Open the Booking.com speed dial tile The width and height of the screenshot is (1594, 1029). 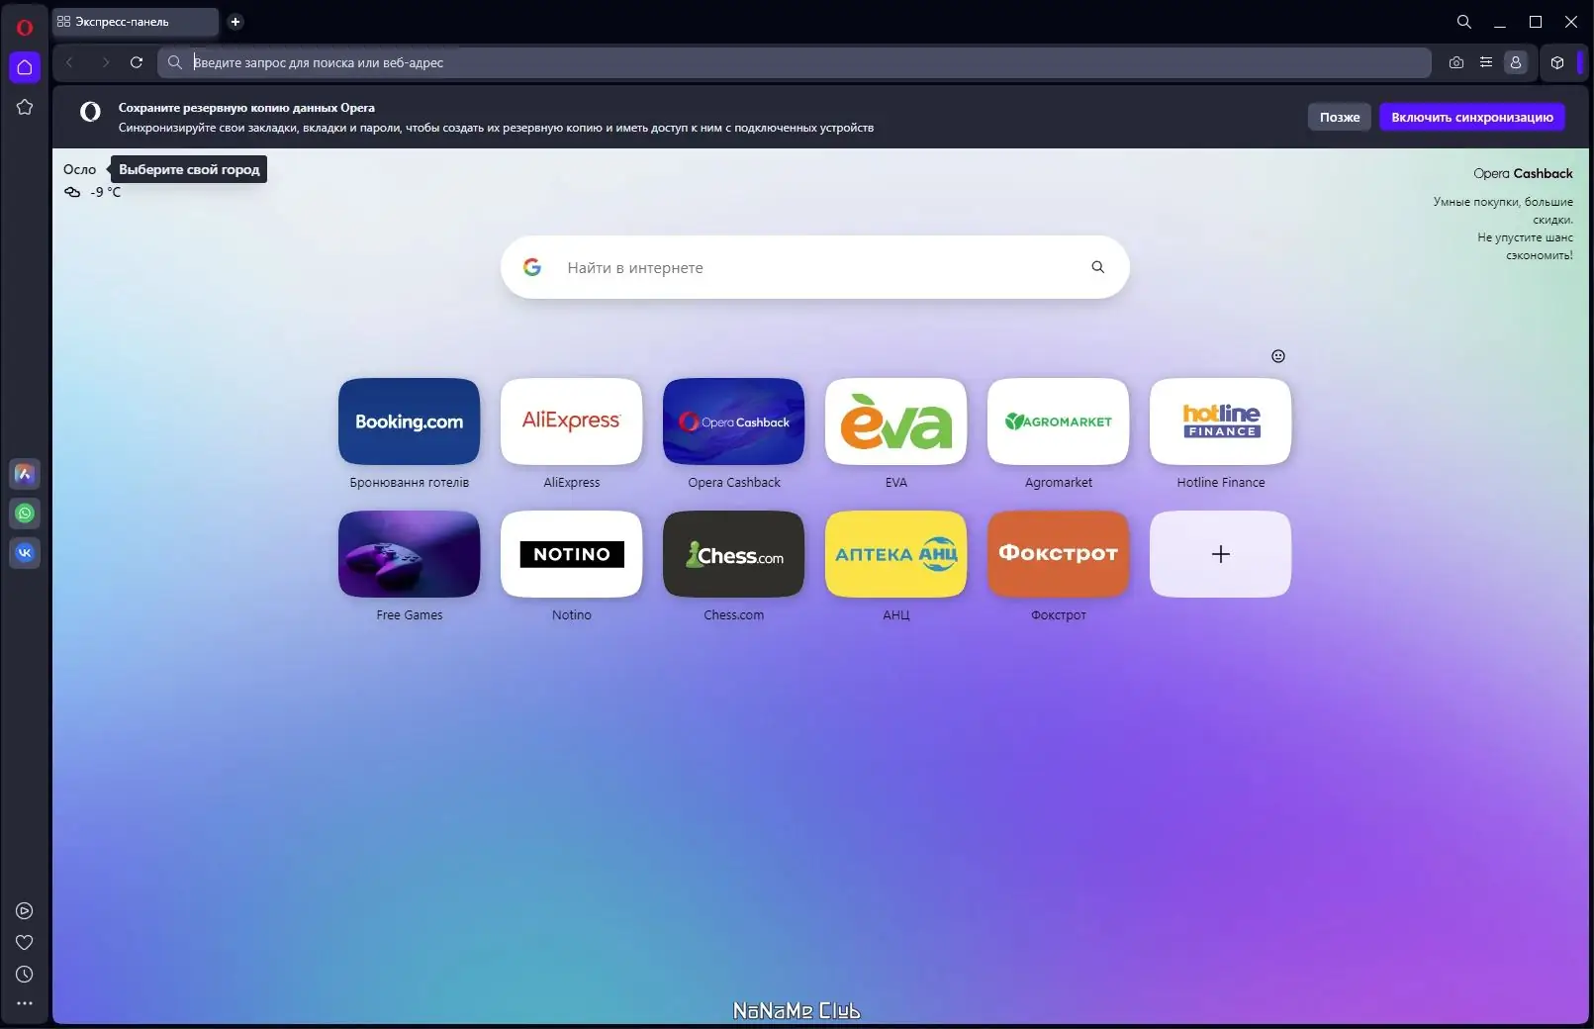click(x=410, y=421)
